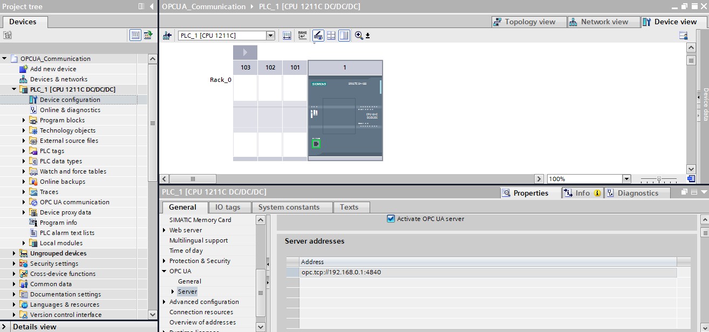
Task: Select Languages & resources in project tree
Action: click(64, 305)
